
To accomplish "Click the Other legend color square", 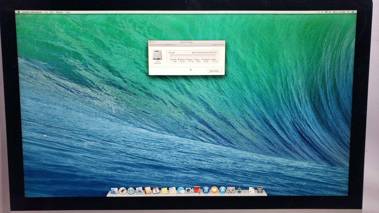I will tap(210, 60).
